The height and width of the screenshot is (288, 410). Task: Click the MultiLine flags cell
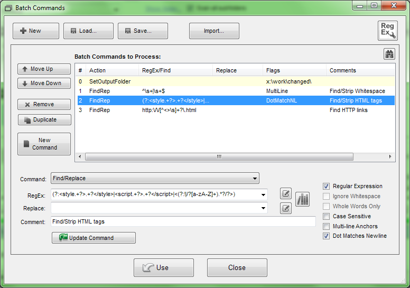click(x=277, y=91)
